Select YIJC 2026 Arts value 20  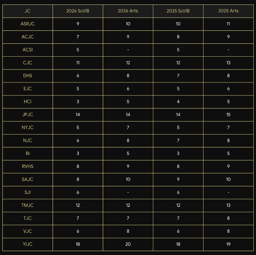[128, 244]
